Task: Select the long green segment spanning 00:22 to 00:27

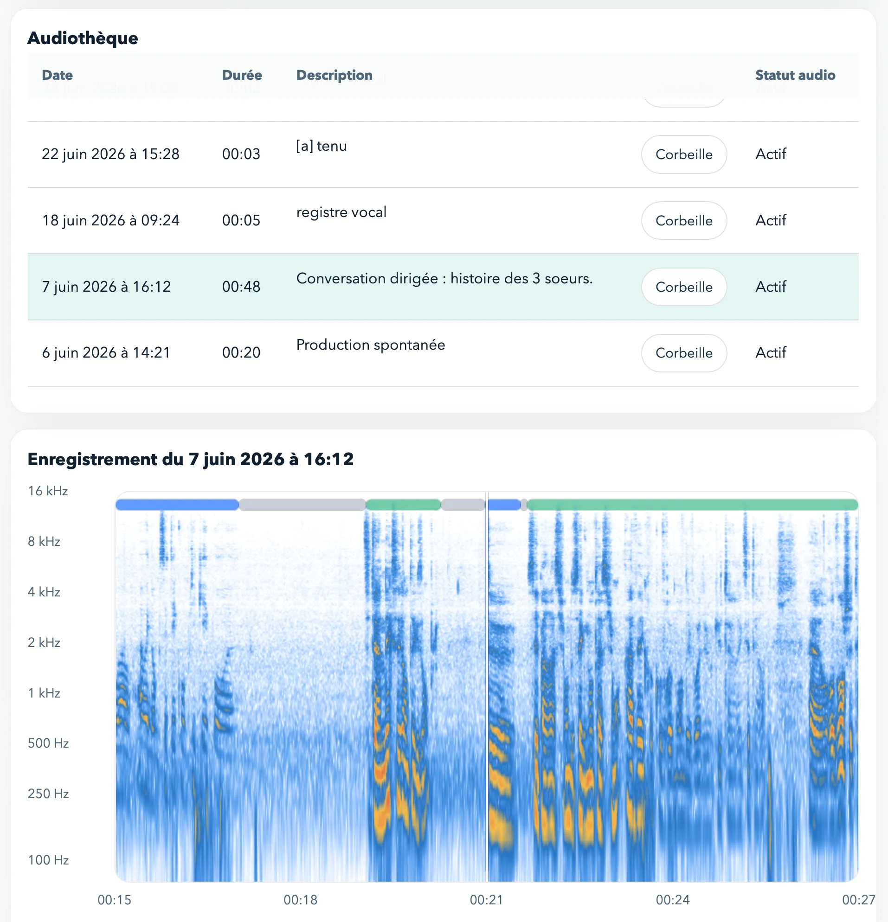Action: point(693,505)
